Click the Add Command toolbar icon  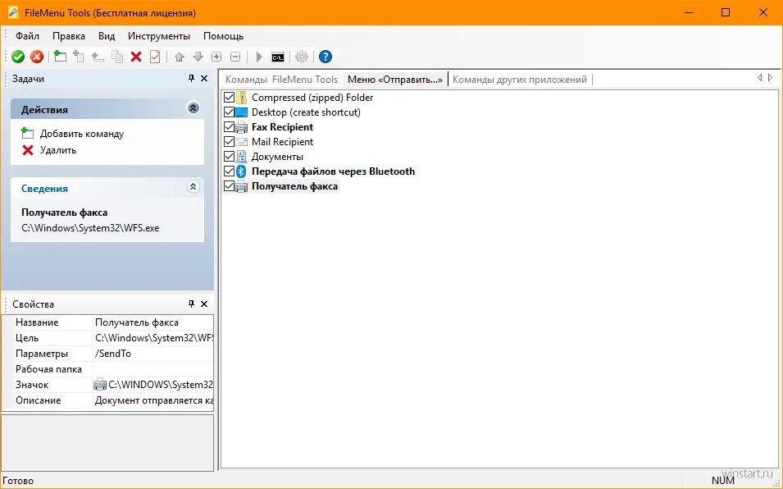(x=60, y=57)
